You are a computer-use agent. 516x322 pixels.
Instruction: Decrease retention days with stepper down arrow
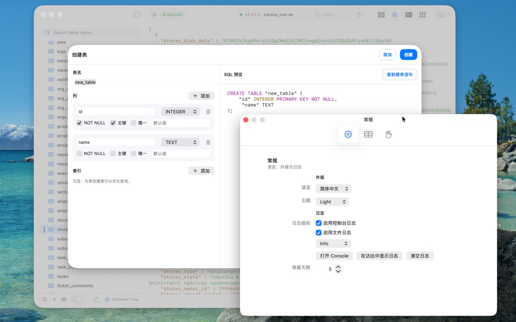point(338,272)
